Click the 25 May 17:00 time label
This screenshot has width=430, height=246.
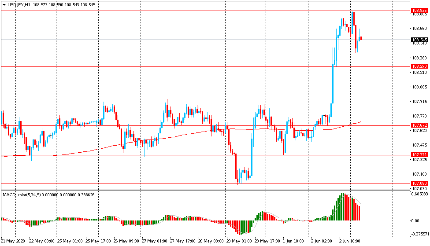tap(98, 241)
